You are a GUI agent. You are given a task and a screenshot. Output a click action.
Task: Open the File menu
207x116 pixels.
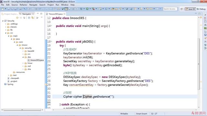pyautogui.click(x=3, y=5)
